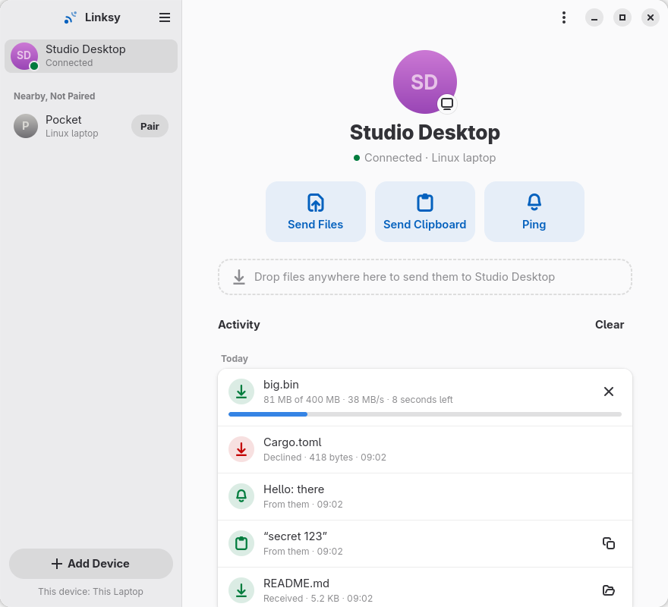Cancel the big.bin transfer
Screen dimensions: 668x607
[608, 392]
